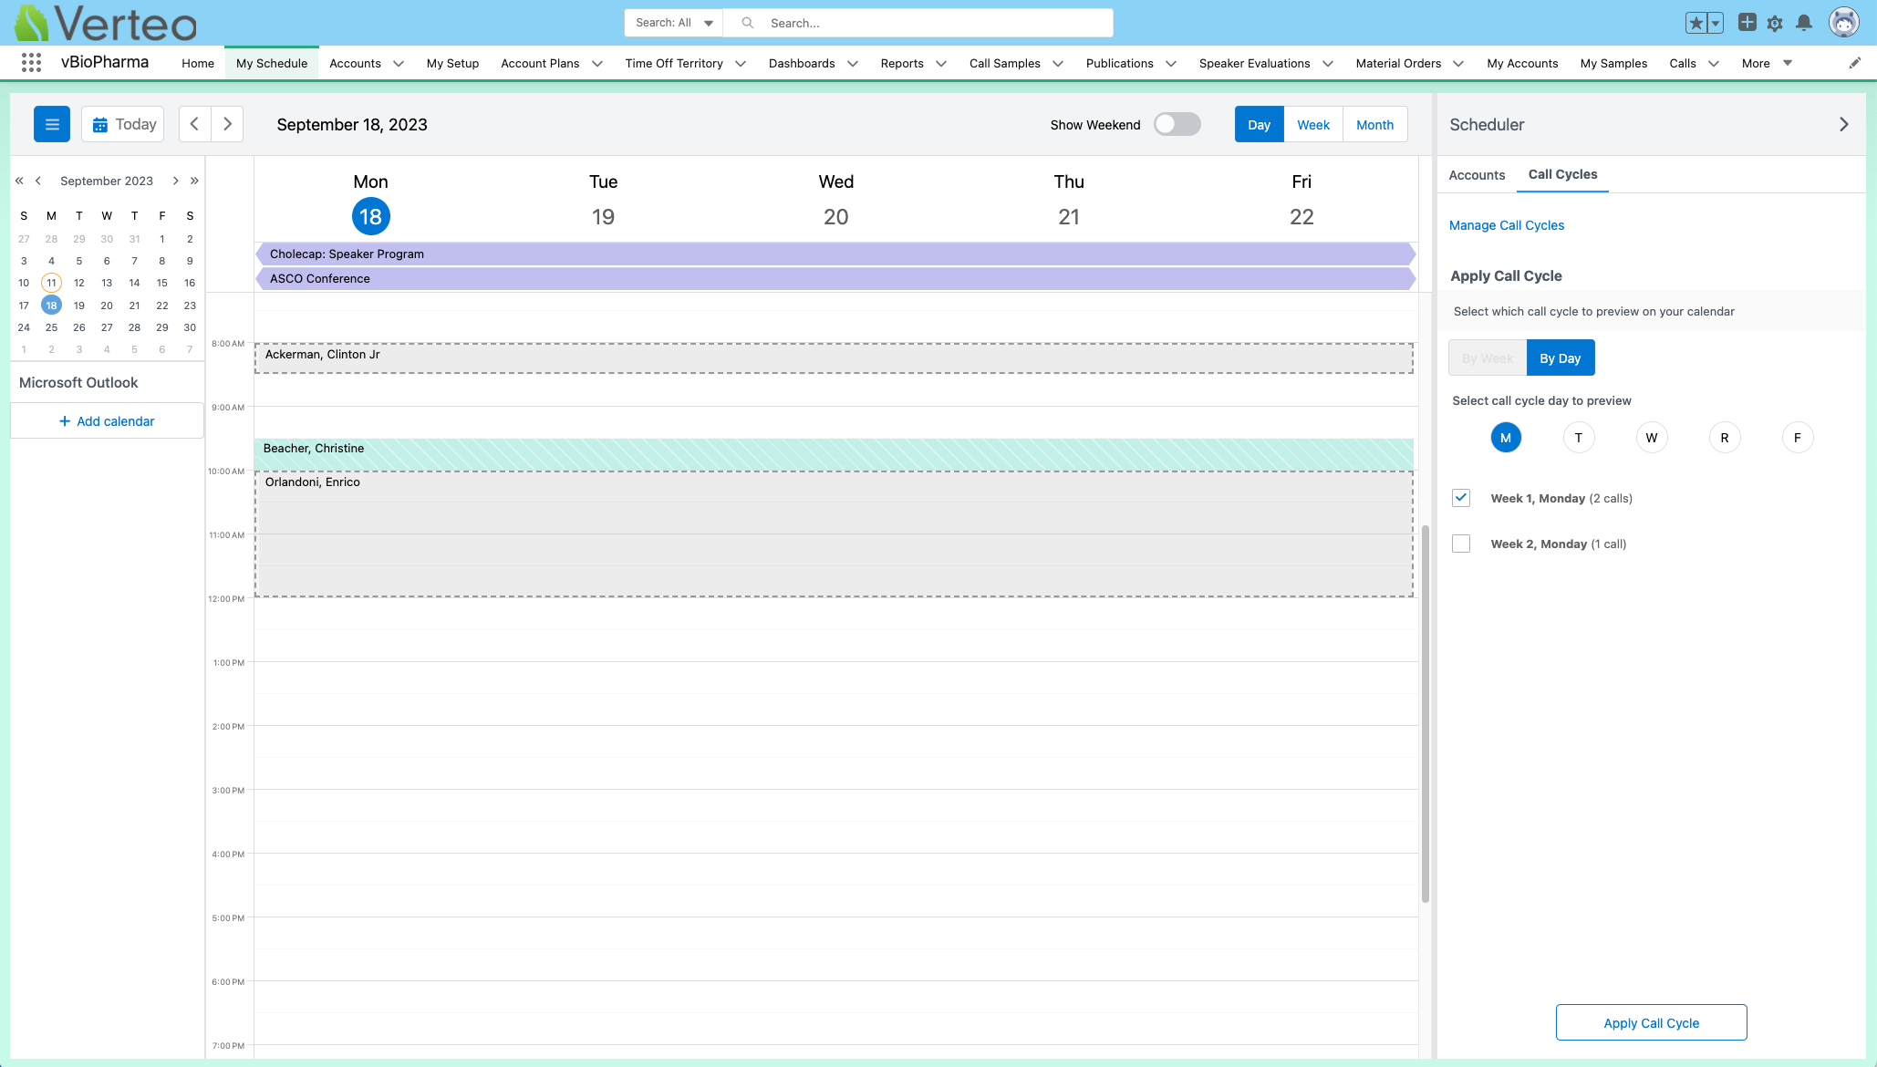
Task: Click the edit pencil icon on the right
Action: click(1854, 62)
